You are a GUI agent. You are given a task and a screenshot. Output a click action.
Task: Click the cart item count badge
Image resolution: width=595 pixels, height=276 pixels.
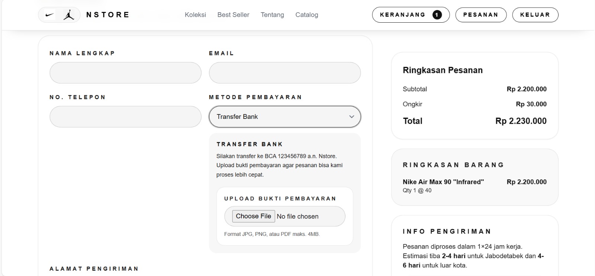(437, 15)
